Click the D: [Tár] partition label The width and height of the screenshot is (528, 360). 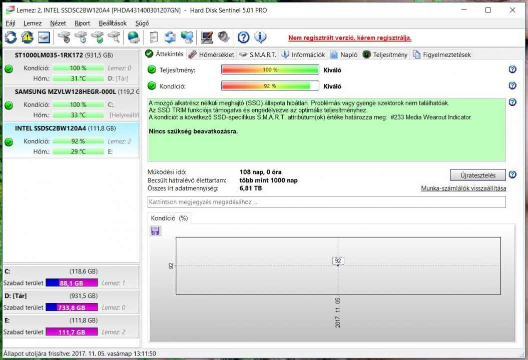tap(16, 295)
